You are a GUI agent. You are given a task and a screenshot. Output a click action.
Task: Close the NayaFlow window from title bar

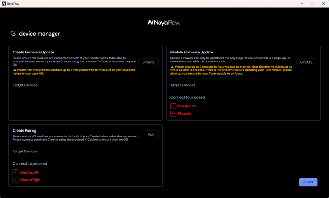coord(323,4)
